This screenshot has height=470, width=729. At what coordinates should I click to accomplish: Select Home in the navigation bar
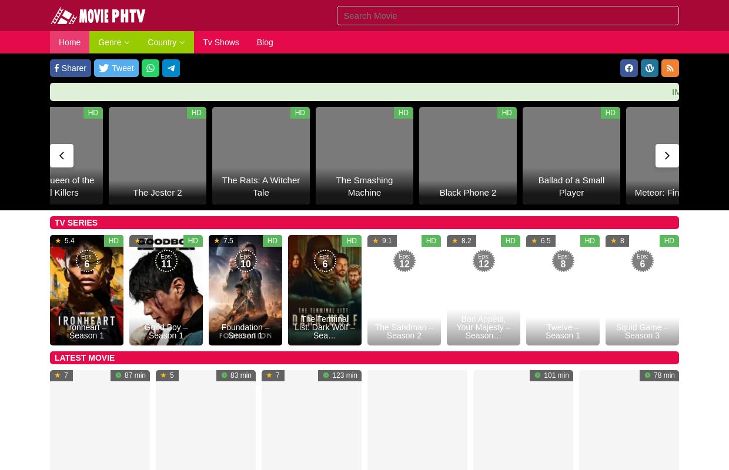pos(69,42)
